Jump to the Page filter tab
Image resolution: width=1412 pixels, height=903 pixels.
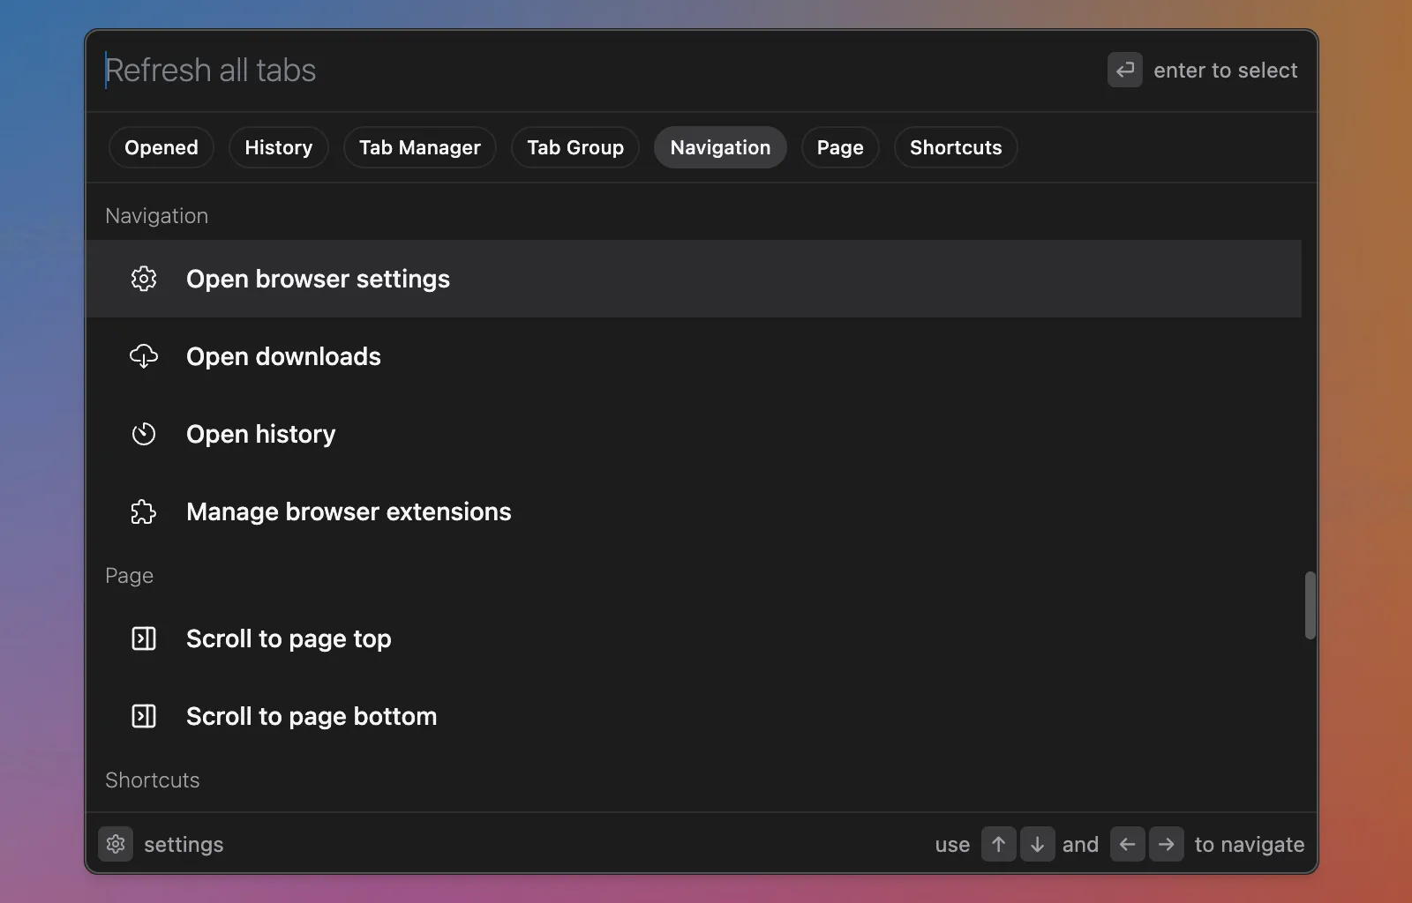pos(839,147)
